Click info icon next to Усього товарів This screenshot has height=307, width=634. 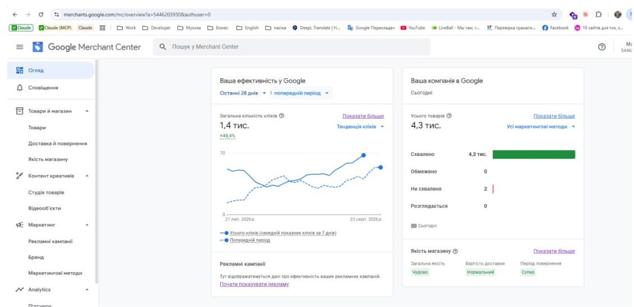point(449,116)
